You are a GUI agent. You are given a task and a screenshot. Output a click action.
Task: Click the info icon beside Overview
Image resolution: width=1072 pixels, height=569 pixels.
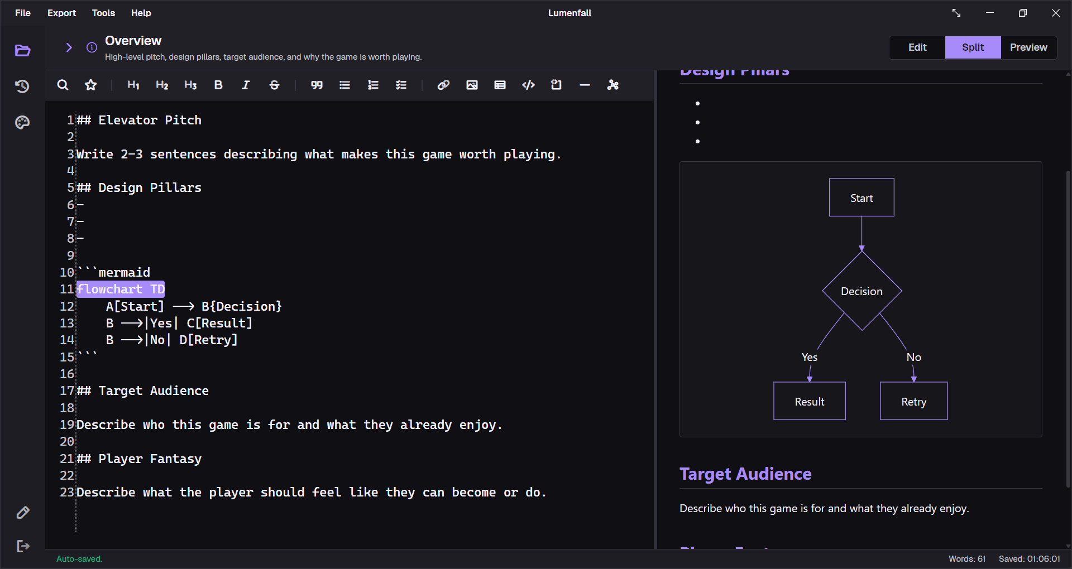click(x=92, y=47)
